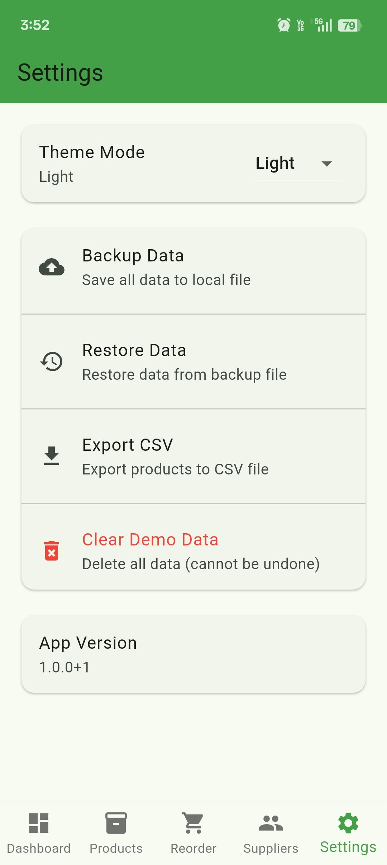Tap the Export CSV download icon

tap(52, 456)
